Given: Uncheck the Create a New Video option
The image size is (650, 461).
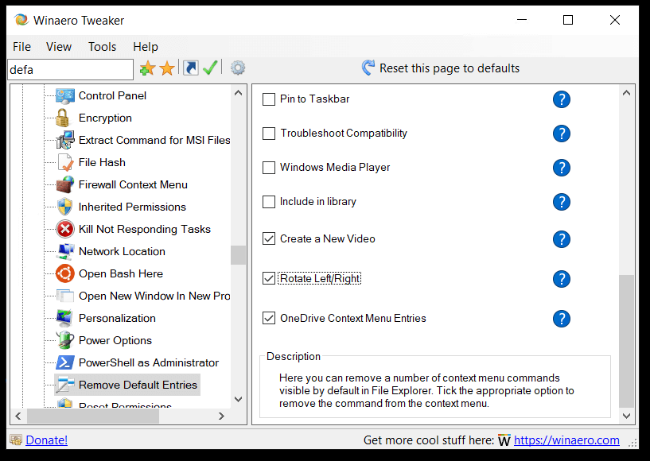Looking at the screenshot, I should [x=269, y=239].
